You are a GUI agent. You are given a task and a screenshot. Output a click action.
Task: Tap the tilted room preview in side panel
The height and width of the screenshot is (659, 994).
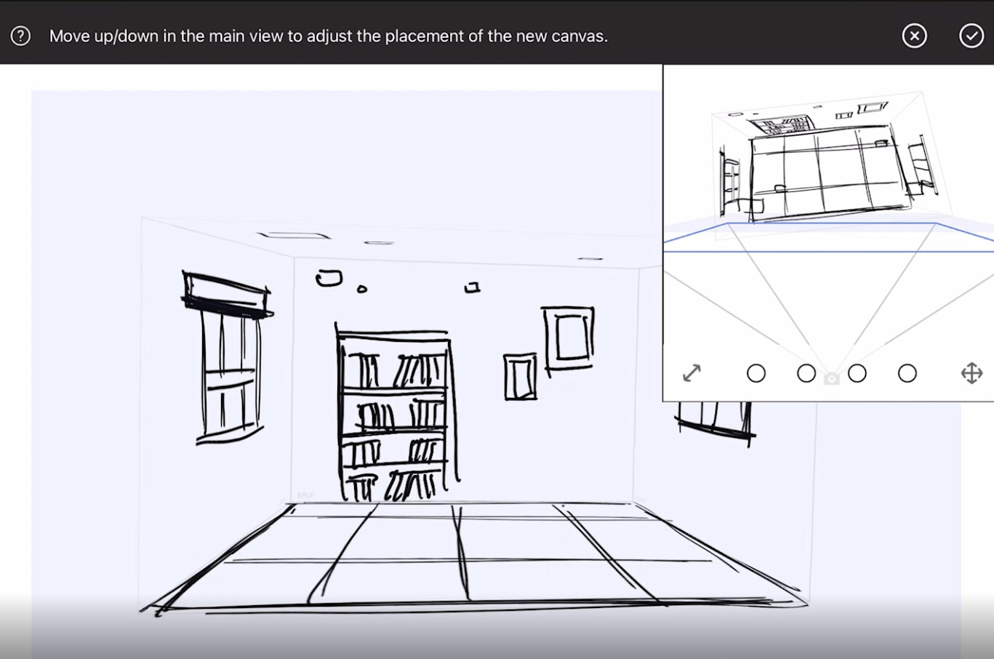click(x=829, y=158)
